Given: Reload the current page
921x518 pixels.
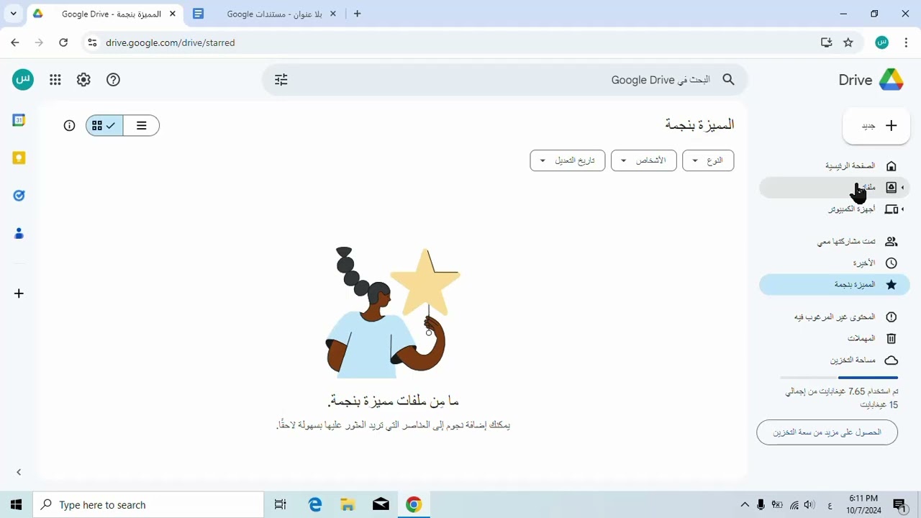Looking at the screenshot, I should (x=63, y=42).
